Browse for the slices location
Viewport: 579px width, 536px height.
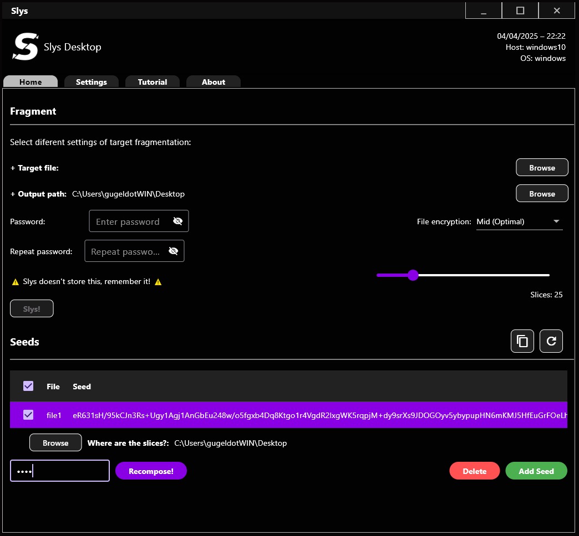55,443
